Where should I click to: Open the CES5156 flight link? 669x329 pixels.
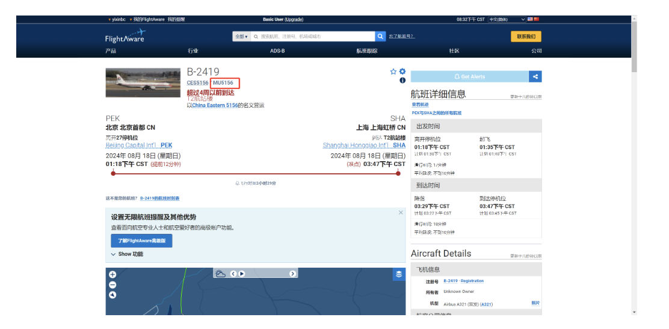click(x=197, y=83)
